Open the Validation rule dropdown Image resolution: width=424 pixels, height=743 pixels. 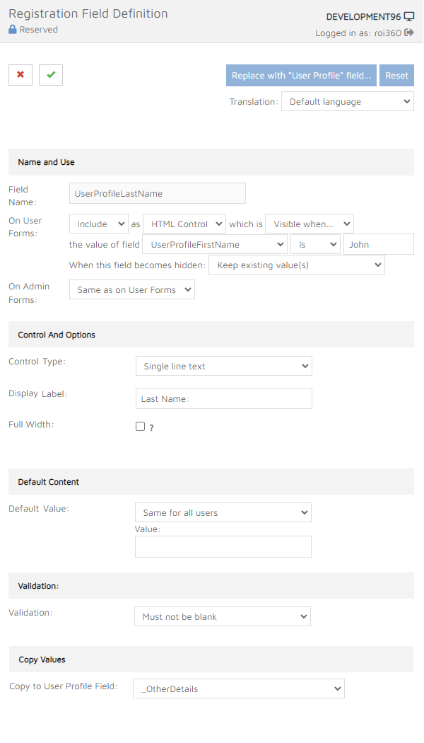point(222,616)
